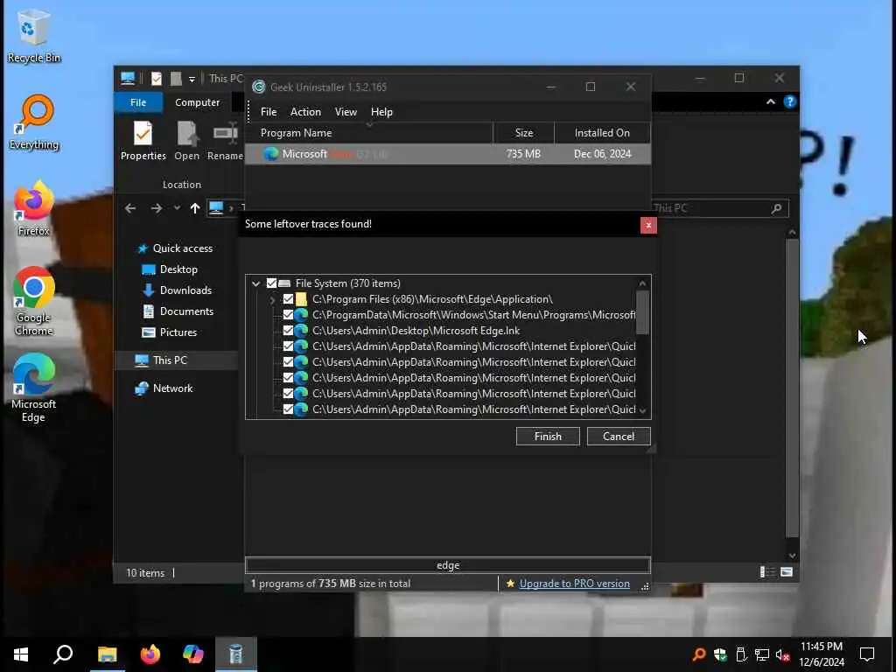Viewport: 896px width, 672px height.
Task: Open Firefox from the taskbar
Action: click(150, 654)
